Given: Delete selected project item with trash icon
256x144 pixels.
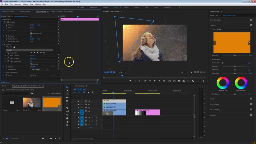Looking at the screenshot, I should coord(59,138).
